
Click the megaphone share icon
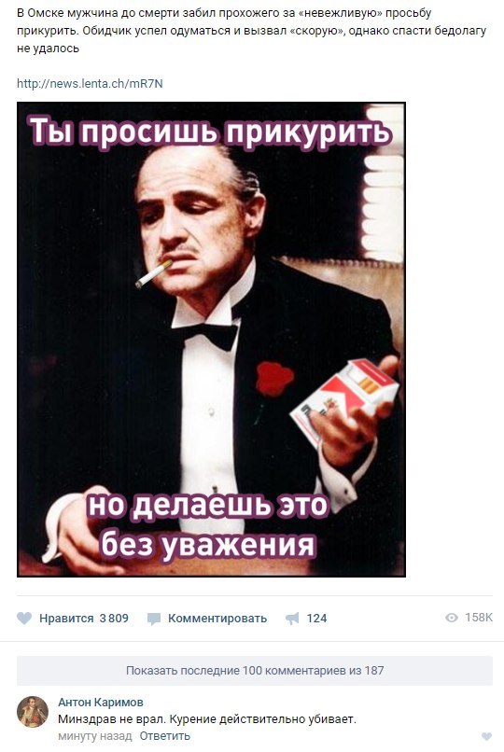click(292, 619)
